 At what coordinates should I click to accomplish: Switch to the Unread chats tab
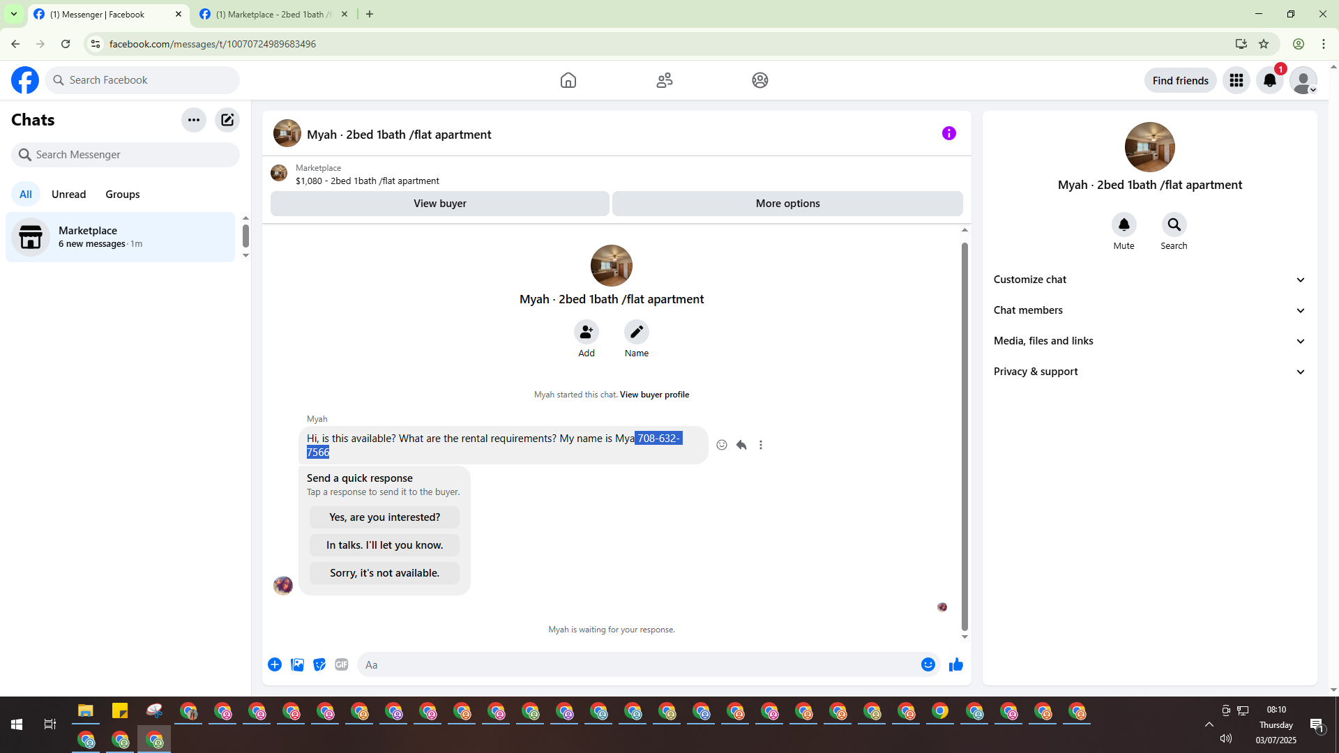(68, 194)
